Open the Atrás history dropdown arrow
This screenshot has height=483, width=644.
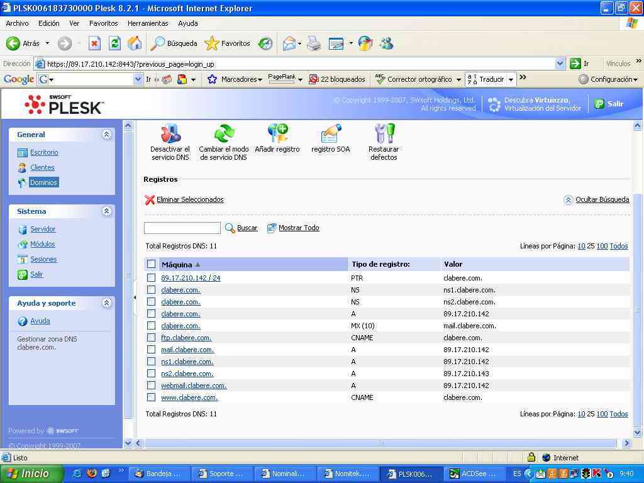point(47,43)
